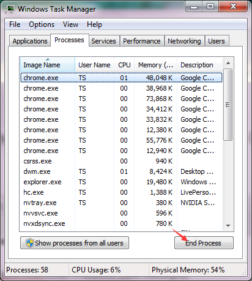Open the Networking tab

click(x=184, y=41)
